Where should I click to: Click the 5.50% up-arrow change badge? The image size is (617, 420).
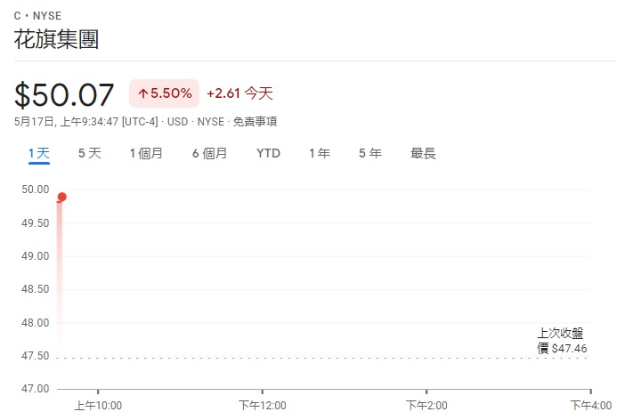pyautogui.click(x=164, y=93)
